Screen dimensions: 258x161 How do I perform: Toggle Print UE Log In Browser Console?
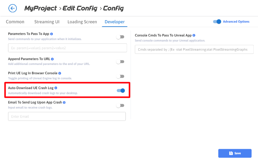pyautogui.click(x=120, y=76)
